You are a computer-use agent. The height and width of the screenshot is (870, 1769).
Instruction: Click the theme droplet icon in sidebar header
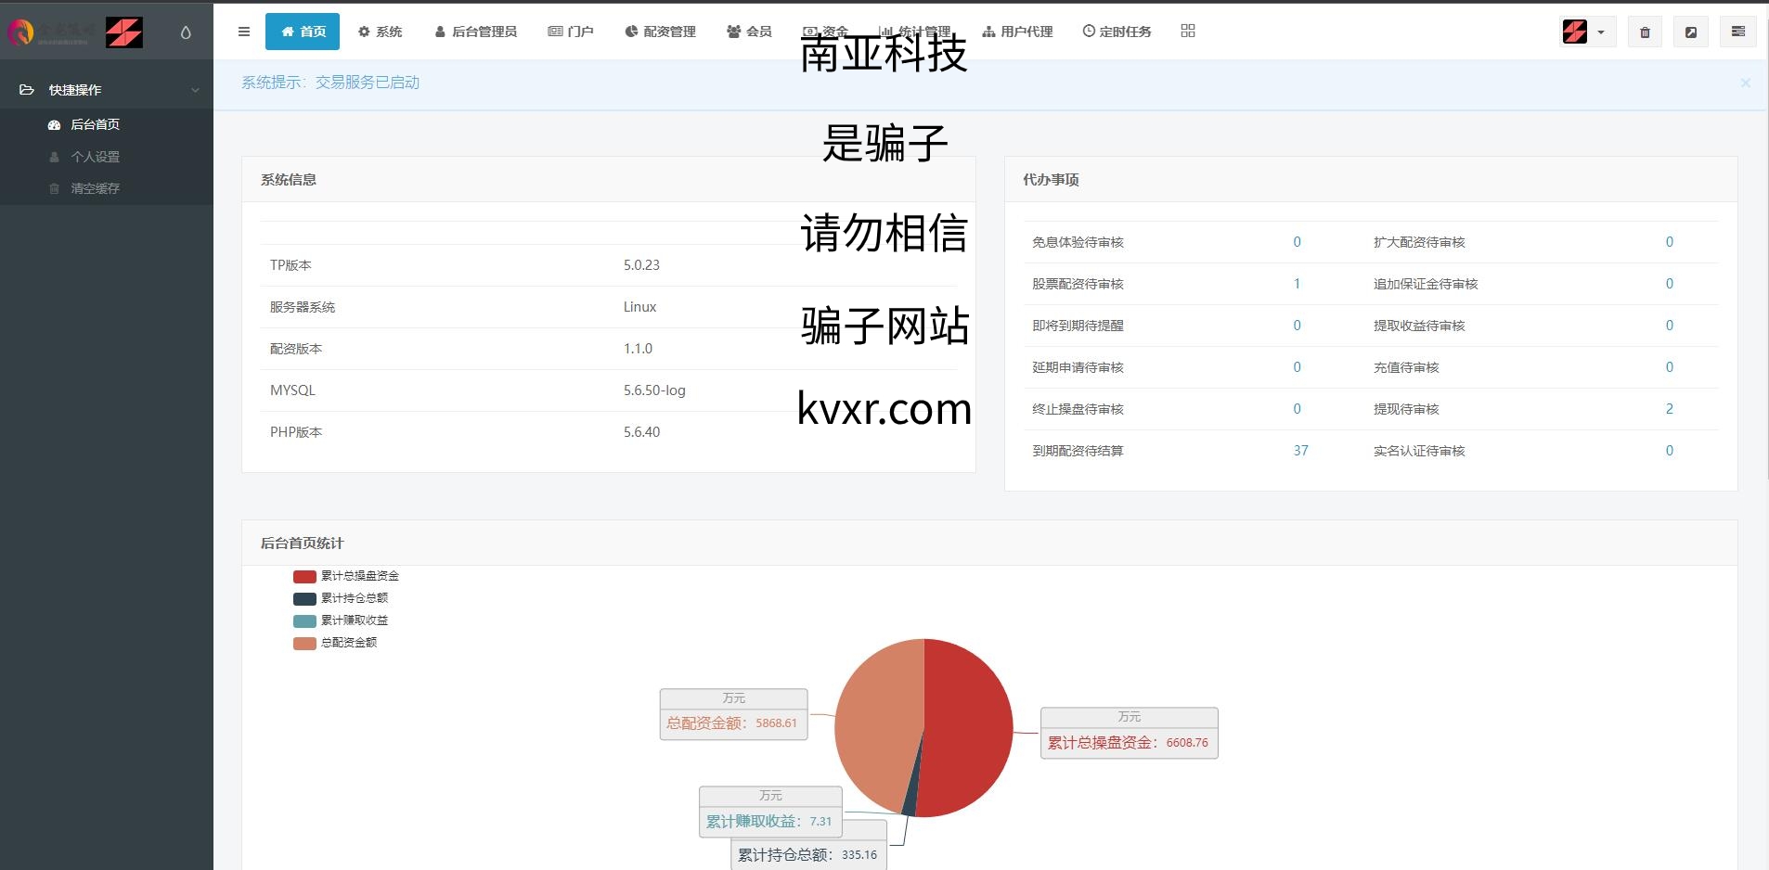[186, 32]
